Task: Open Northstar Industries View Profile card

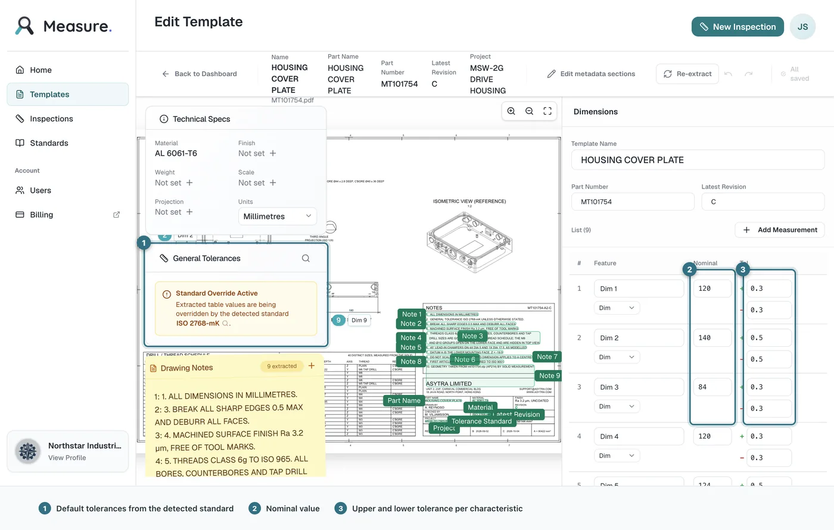Action: tap(68, 451)
